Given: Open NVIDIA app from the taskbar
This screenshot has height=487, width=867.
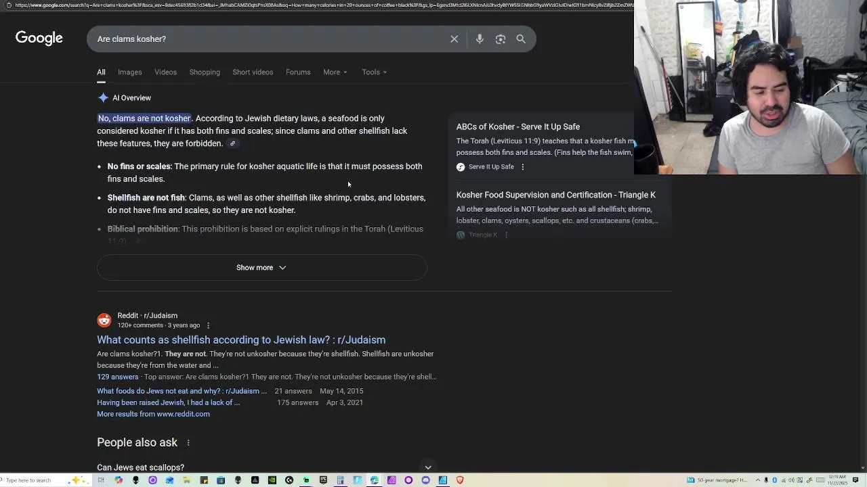Looking at the screenshot, I should click(272, 480).
